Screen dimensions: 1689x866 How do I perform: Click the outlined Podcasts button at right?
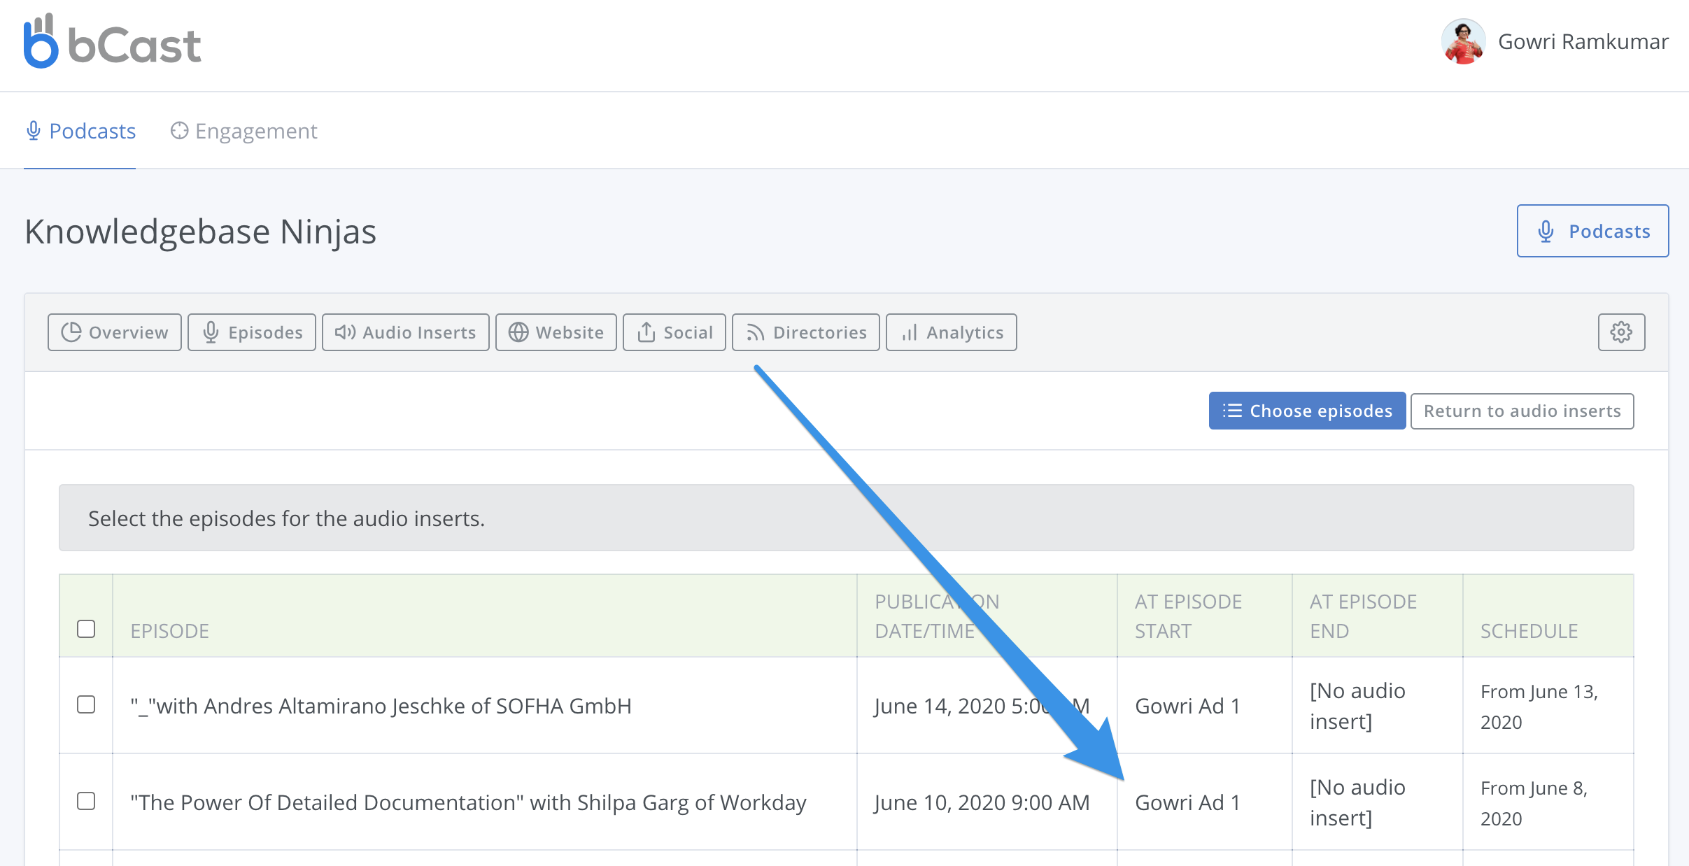[1592, 231]
